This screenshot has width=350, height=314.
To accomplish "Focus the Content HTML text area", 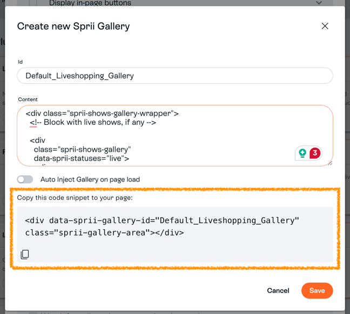I will tap(175, 136).
